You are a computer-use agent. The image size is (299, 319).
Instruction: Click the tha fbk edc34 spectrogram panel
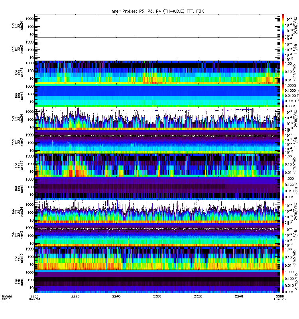click(157, 72)
